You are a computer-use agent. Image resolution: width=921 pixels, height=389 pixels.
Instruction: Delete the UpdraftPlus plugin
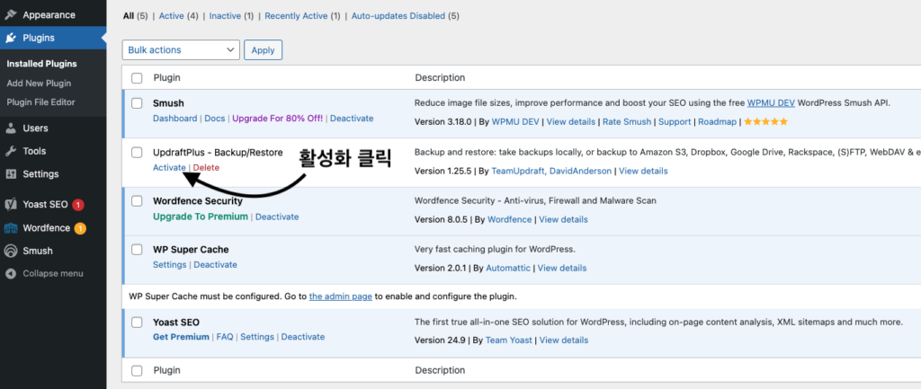pyautogui.click(x=206, y=167)
